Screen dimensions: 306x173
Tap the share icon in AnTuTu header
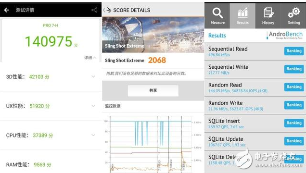pos(94,10)
